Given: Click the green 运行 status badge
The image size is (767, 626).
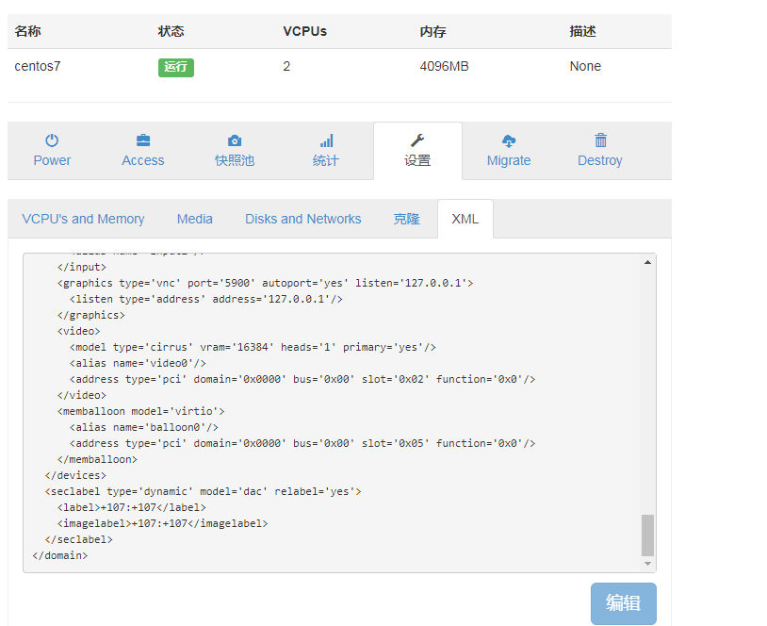Looking at the screenshot, I should [x=175, y=67].
